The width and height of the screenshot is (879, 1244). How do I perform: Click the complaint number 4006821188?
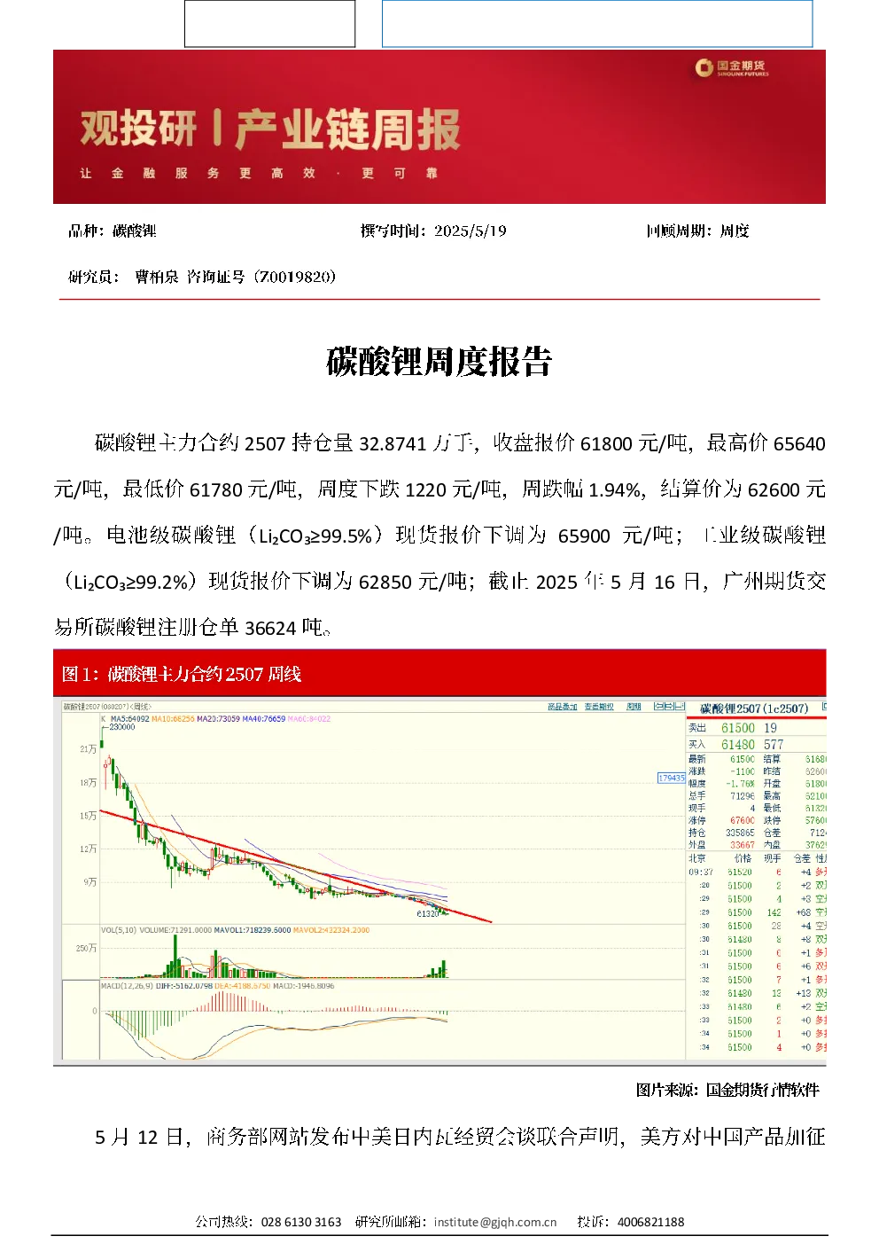[x=651, y=1222]
